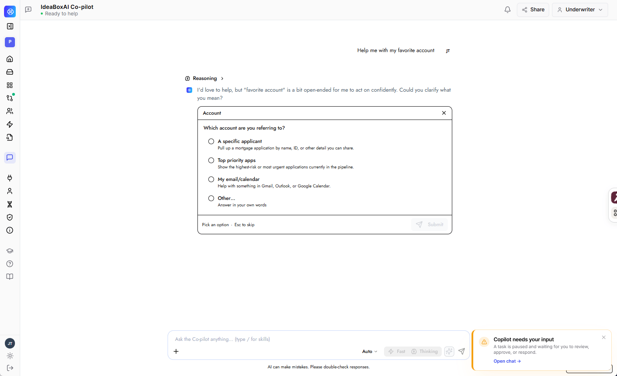The image size is (617, 376).
Task: Open the apps grid icon in sidebar
Action: coord(10,85)
